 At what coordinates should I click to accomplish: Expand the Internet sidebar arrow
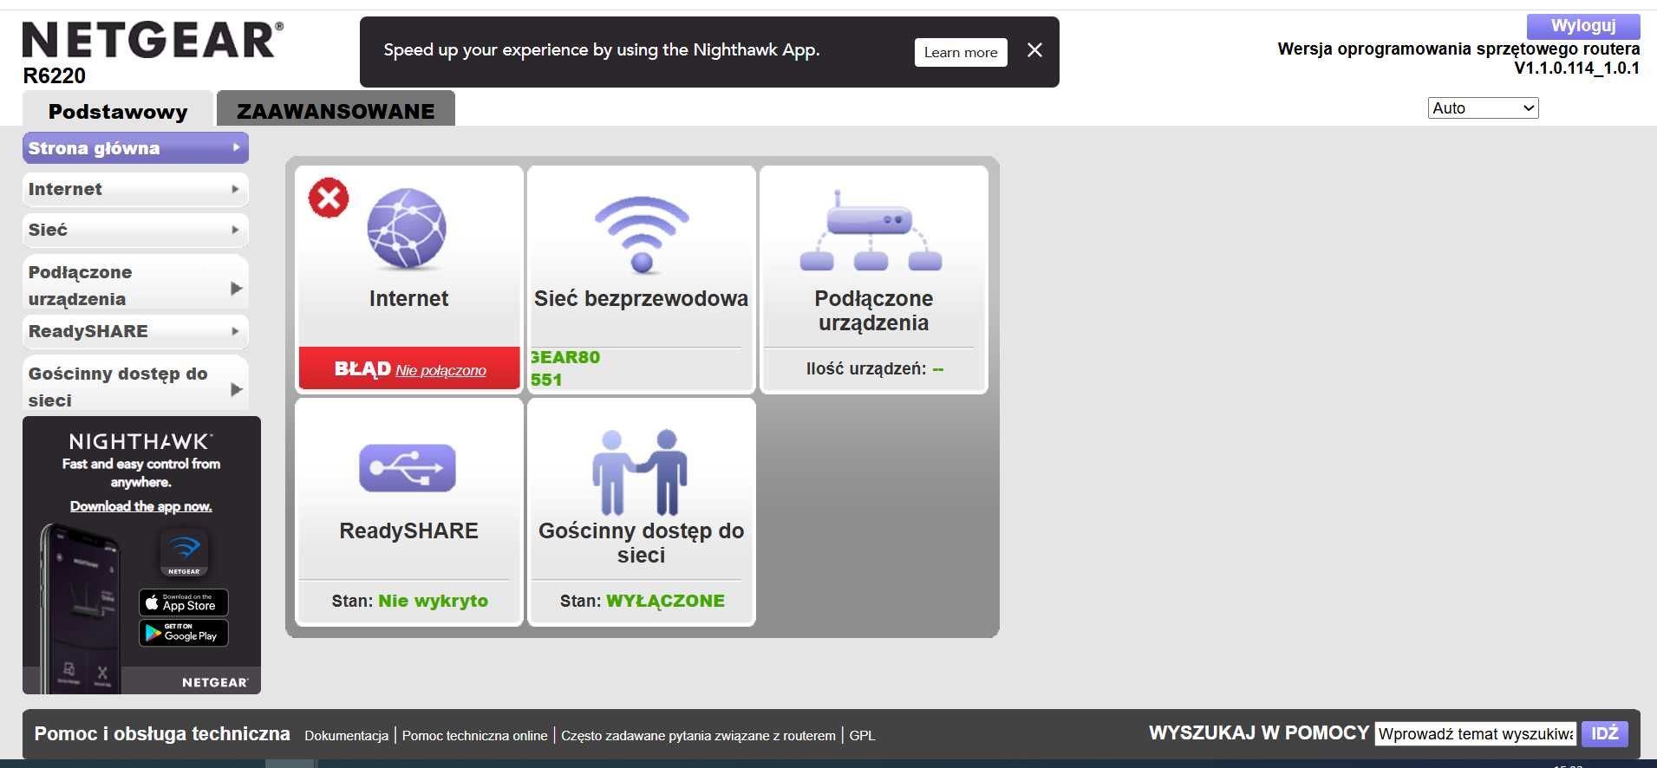click(x=236, y=189)
